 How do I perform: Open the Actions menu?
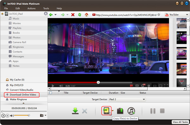(x=31, y=9)
